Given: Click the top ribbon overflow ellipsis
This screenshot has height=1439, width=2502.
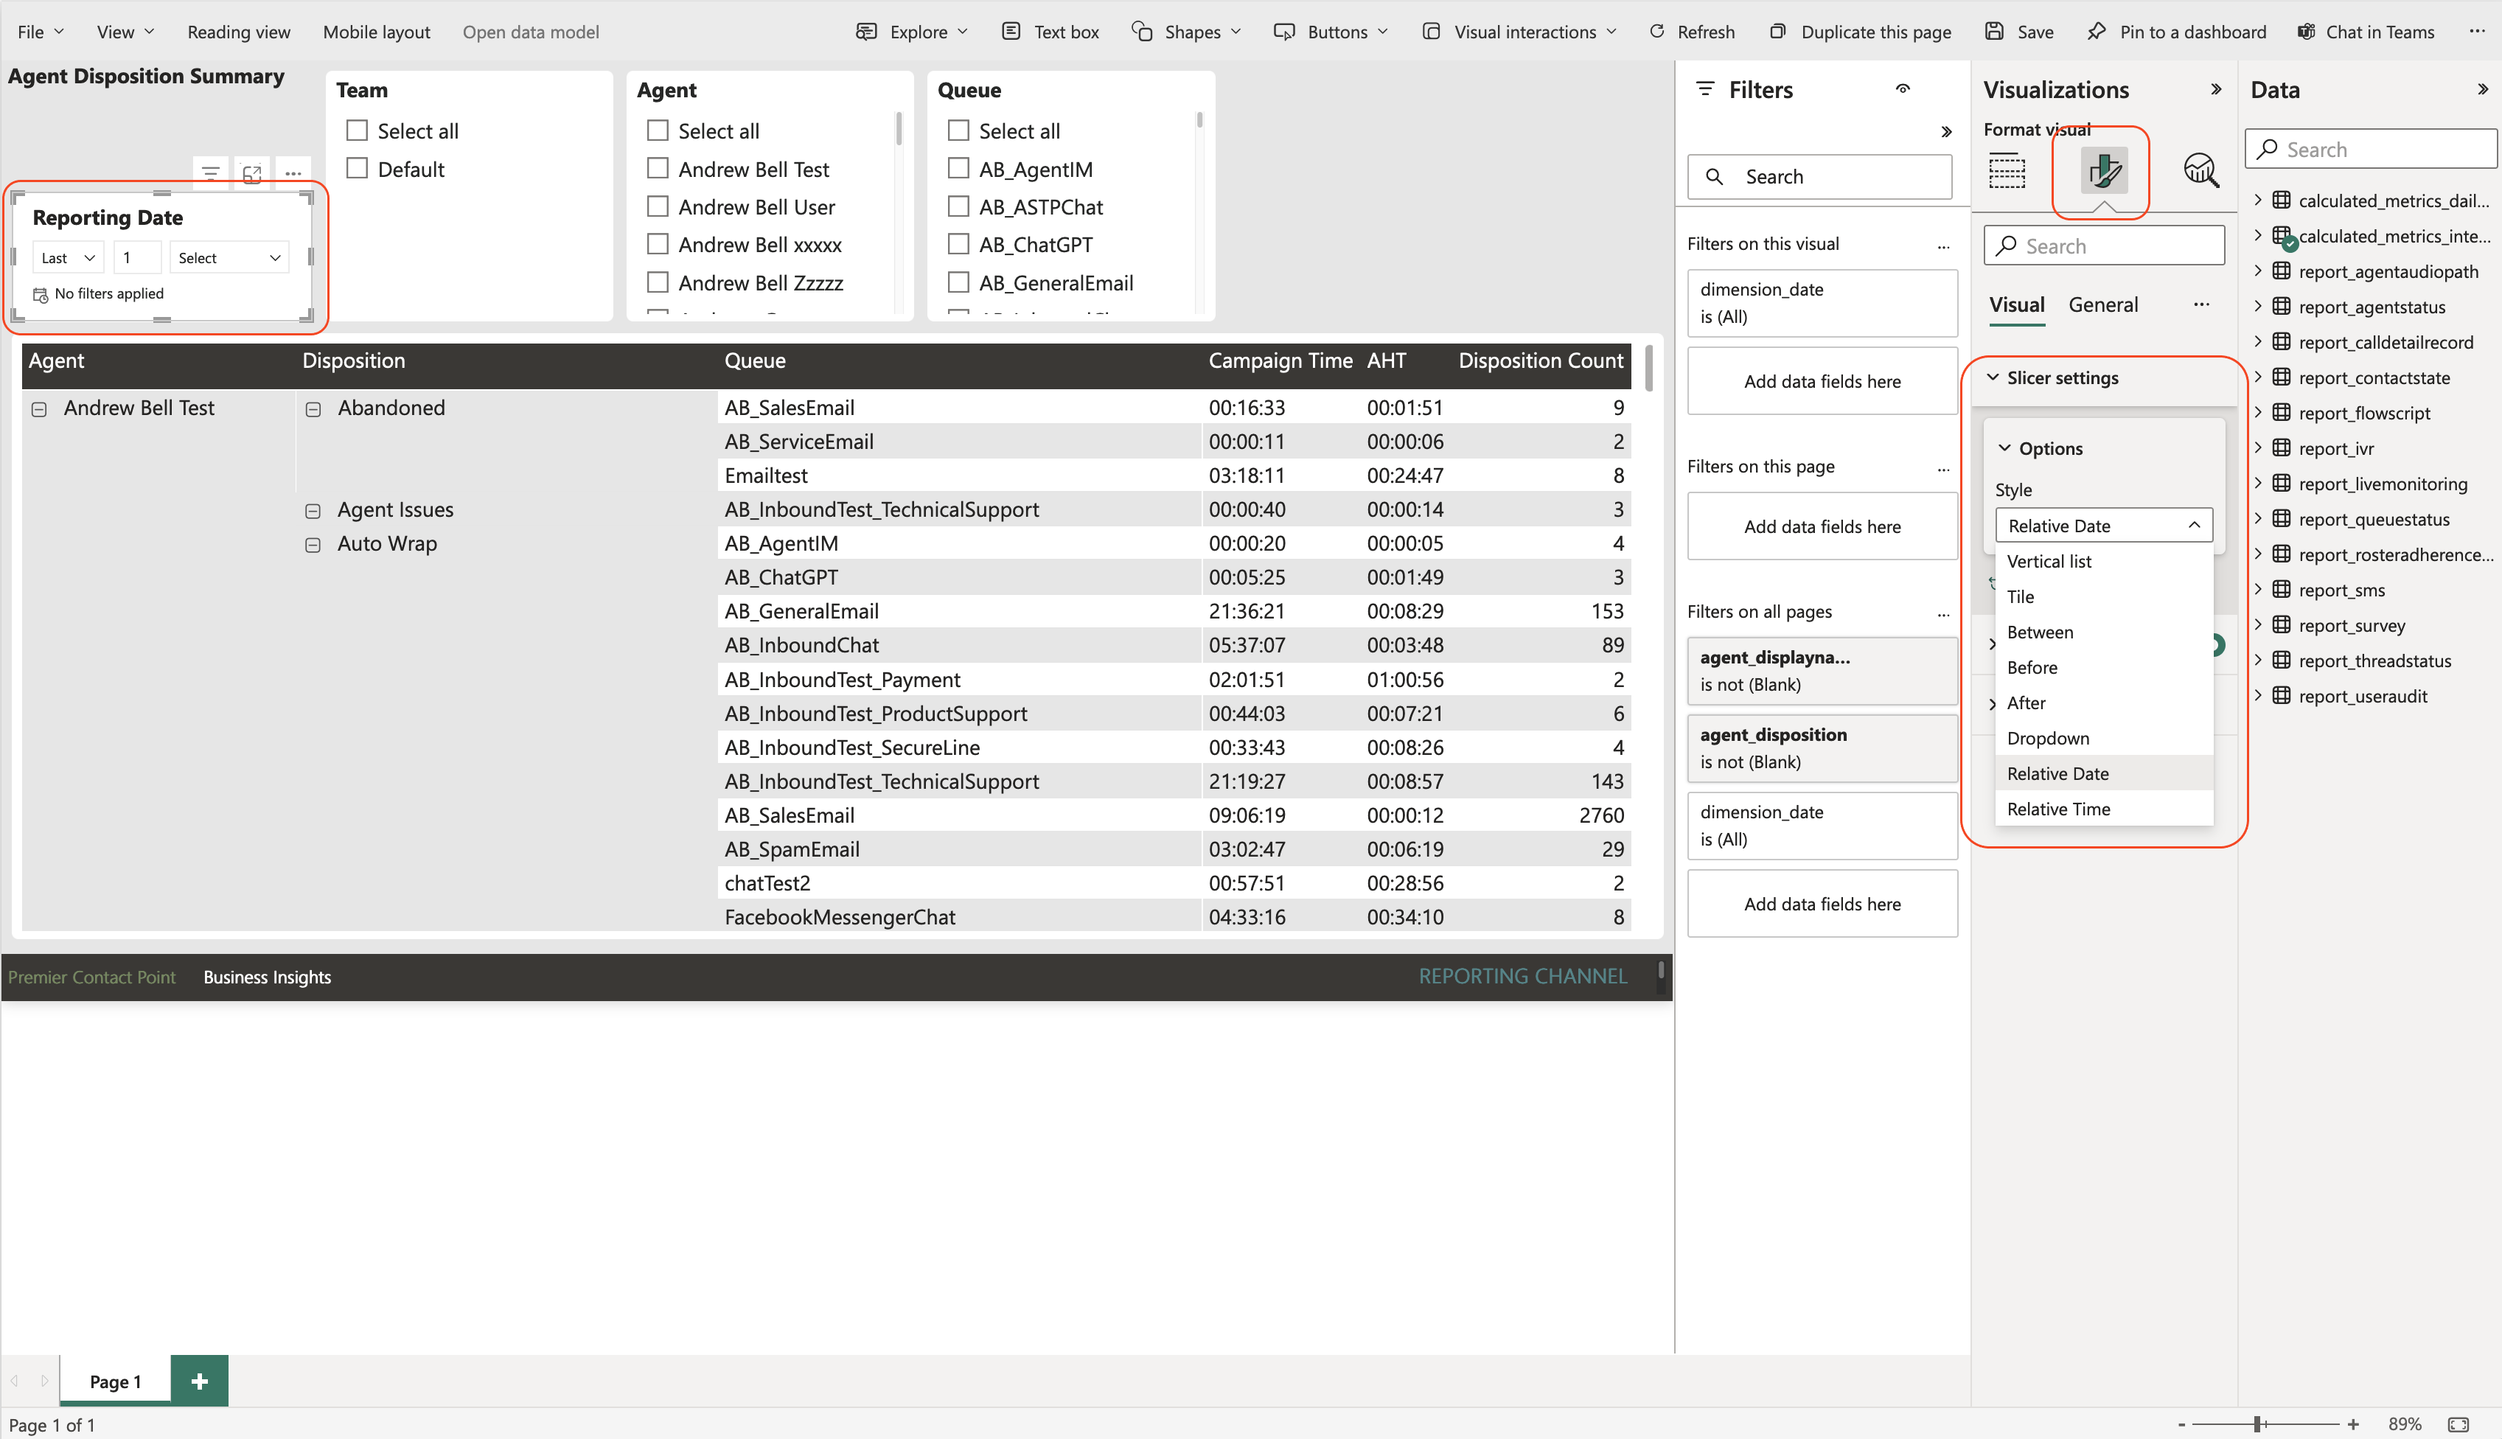Looking at the screenshot, I should [2476, 32].
